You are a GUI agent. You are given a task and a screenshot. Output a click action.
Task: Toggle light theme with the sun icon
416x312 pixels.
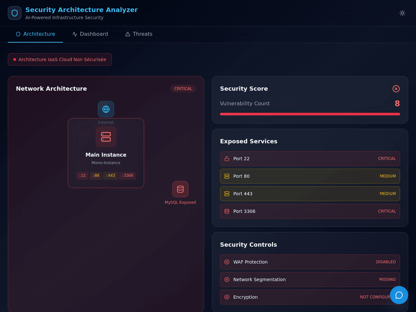point(402,13)
